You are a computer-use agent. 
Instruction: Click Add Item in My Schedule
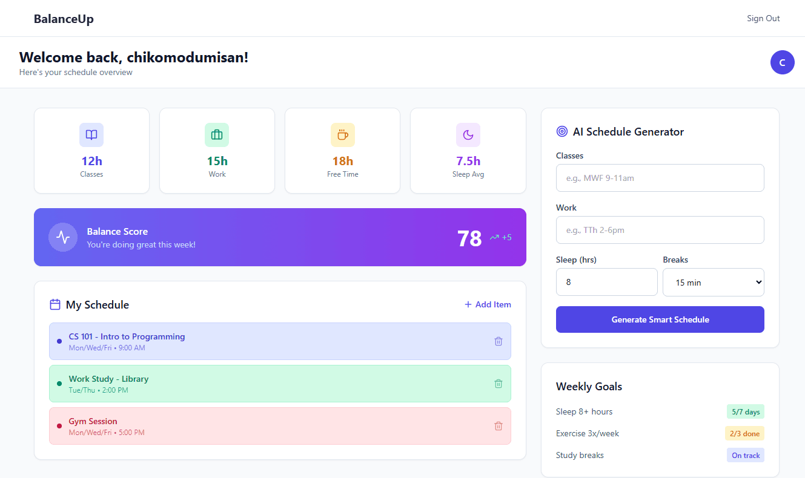click(x=488, y=304)
